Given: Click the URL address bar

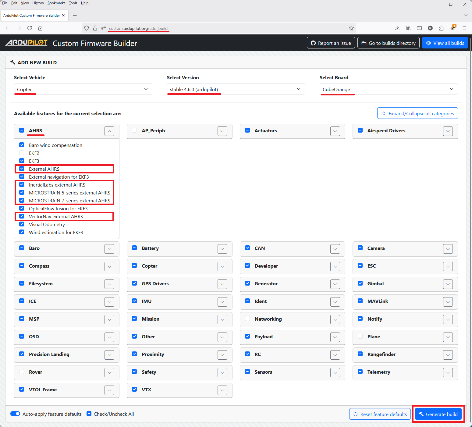Looking at the screenshot, I should (225, 28).
